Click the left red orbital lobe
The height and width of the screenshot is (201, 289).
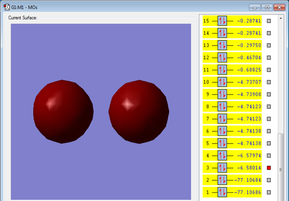coord(63,112)
